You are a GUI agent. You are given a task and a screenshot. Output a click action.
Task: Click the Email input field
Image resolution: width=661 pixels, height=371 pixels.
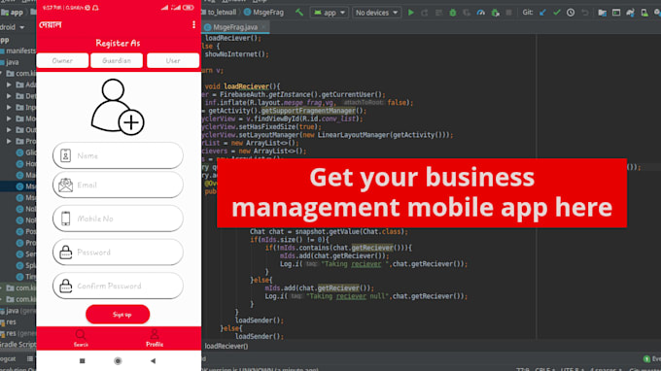(118, 185)
